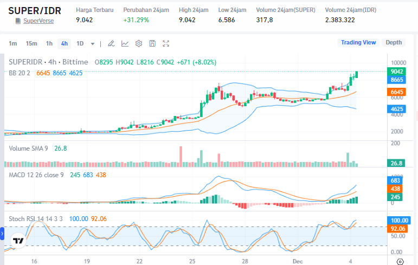Expand the left side panel arrow

click(2, 234)
